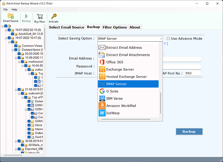Select the Hosted Exchange Server icon
This screenshot has height=162, width=223.
point(102,77)
